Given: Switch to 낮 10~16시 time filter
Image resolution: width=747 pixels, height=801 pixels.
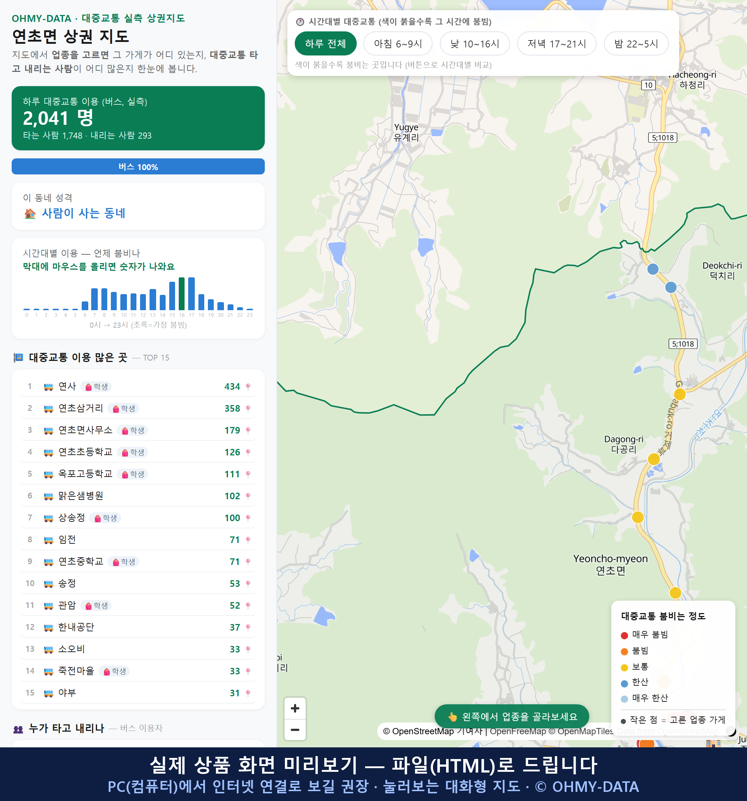Looking at the screenshot, I should click(475, 43).
